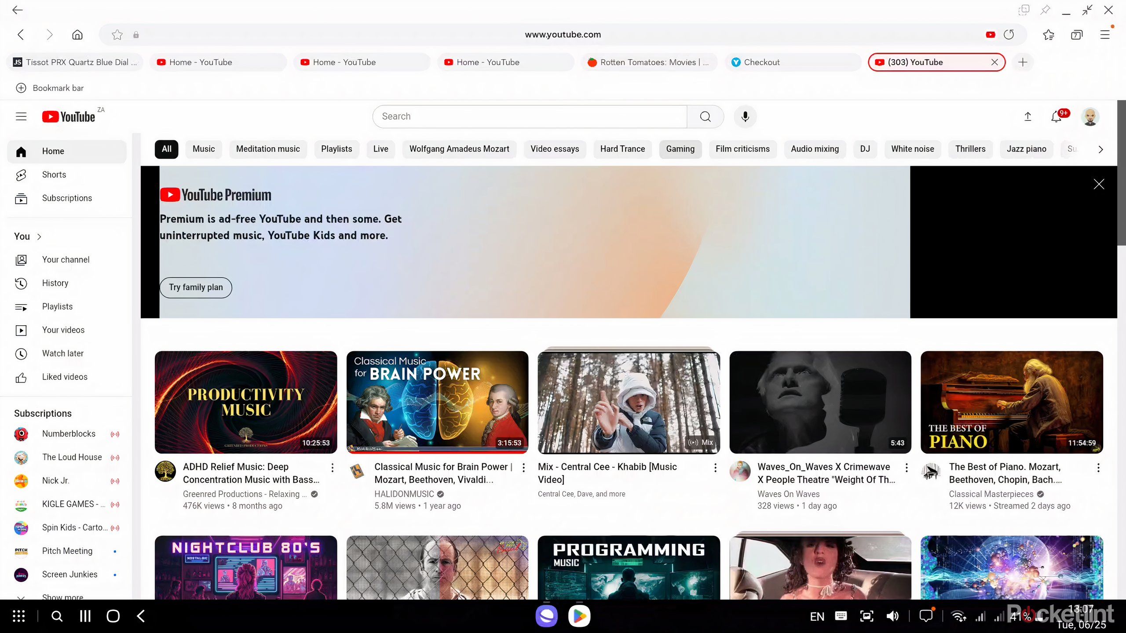Select the All filter chip
Screen dimensions: 1126x633
167,149
